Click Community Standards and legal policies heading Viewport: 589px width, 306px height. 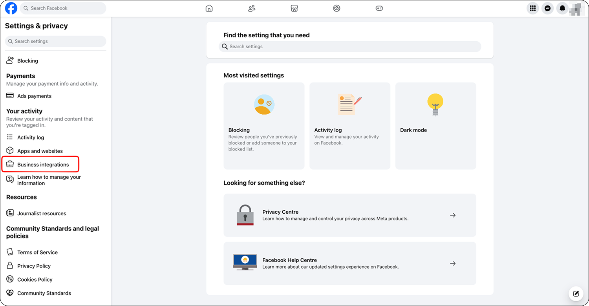coord(53,232)
